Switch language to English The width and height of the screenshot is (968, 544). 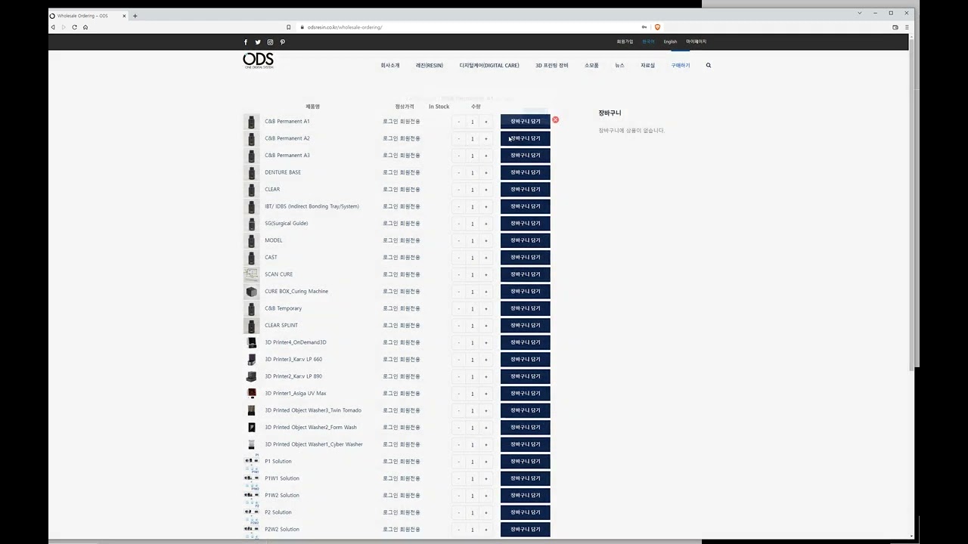click(670, 42)
